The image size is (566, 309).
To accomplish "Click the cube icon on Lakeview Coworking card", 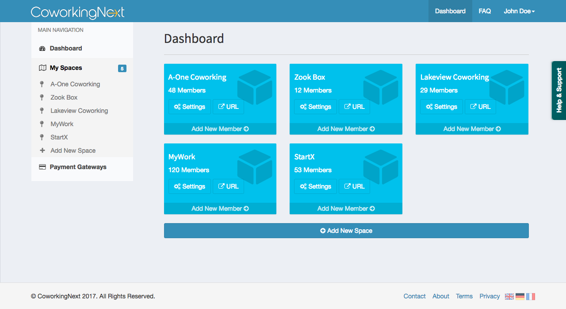I will (x=507, y=87).
